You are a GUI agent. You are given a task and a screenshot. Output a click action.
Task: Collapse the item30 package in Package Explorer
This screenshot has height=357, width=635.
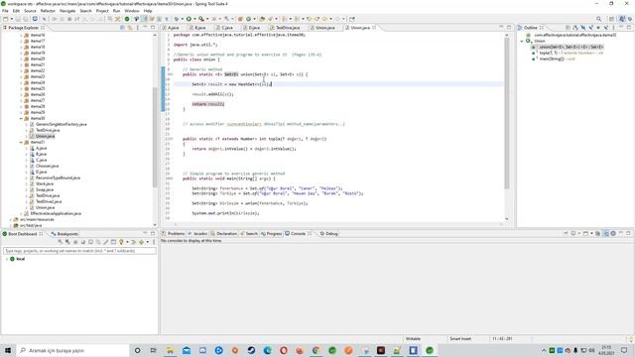pyautogui.click(x=21, y=118)
